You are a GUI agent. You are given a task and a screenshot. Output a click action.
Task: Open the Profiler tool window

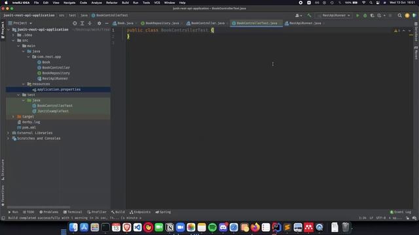click(97, 212)
